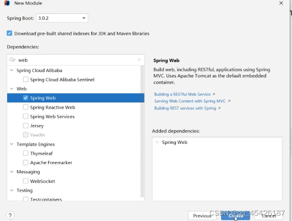Click the WebSocket label text
This screenshot has height=221, width=292.
click(x=43, y=181)
